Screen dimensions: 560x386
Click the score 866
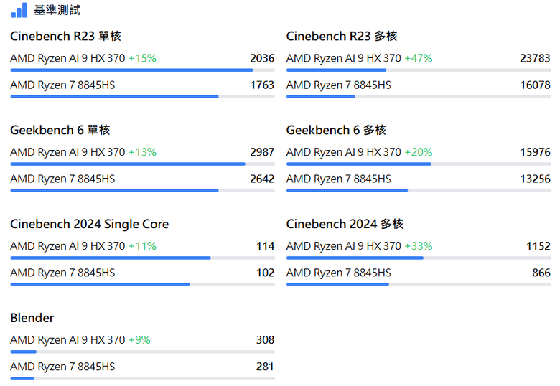[541, 273]
